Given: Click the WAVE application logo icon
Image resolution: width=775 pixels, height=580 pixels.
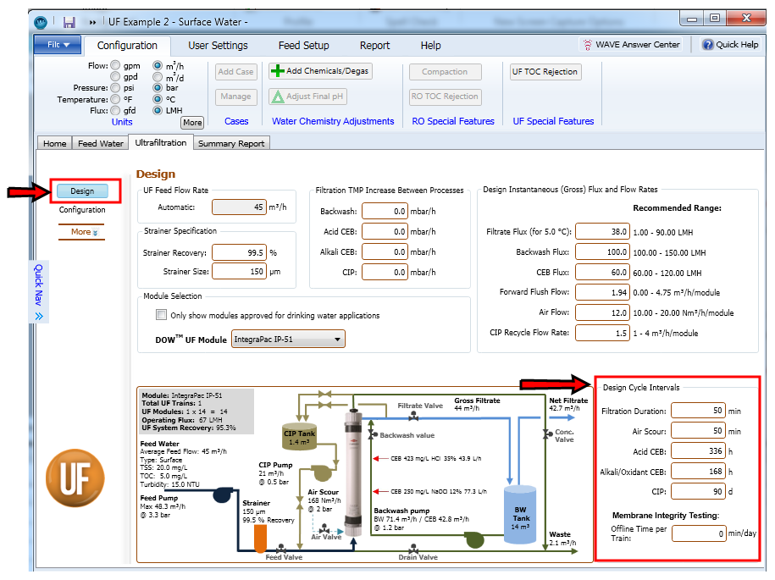Looking at the screenshot, I should click(41, 22).
